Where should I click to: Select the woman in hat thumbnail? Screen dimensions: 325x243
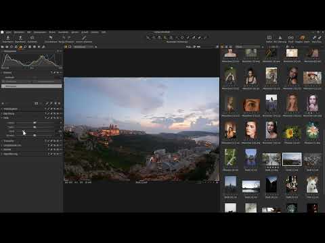pos(312,78)
